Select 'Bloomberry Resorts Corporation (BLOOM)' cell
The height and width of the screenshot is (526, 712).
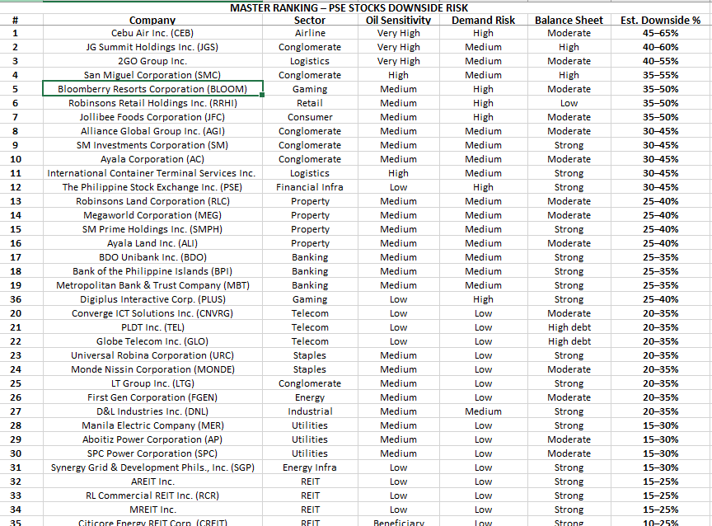pos(152,89)
